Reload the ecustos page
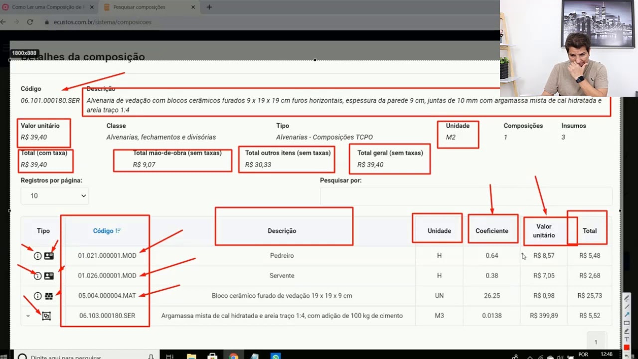 (x=30, y=22)
